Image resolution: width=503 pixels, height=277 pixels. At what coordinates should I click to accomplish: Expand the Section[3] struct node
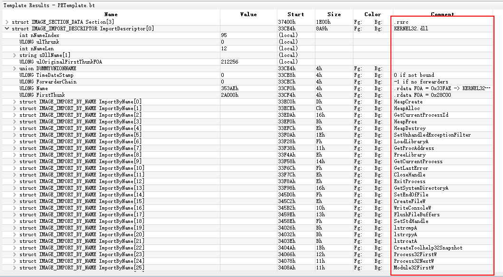click(6, 22)
